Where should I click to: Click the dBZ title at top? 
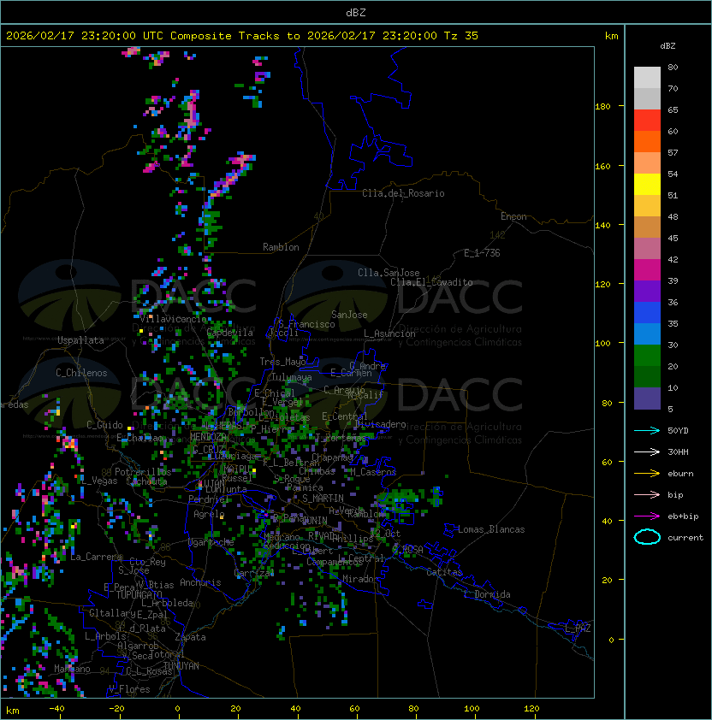pos(356,13)
